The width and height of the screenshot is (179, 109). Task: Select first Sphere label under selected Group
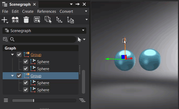tap(43, 83)
